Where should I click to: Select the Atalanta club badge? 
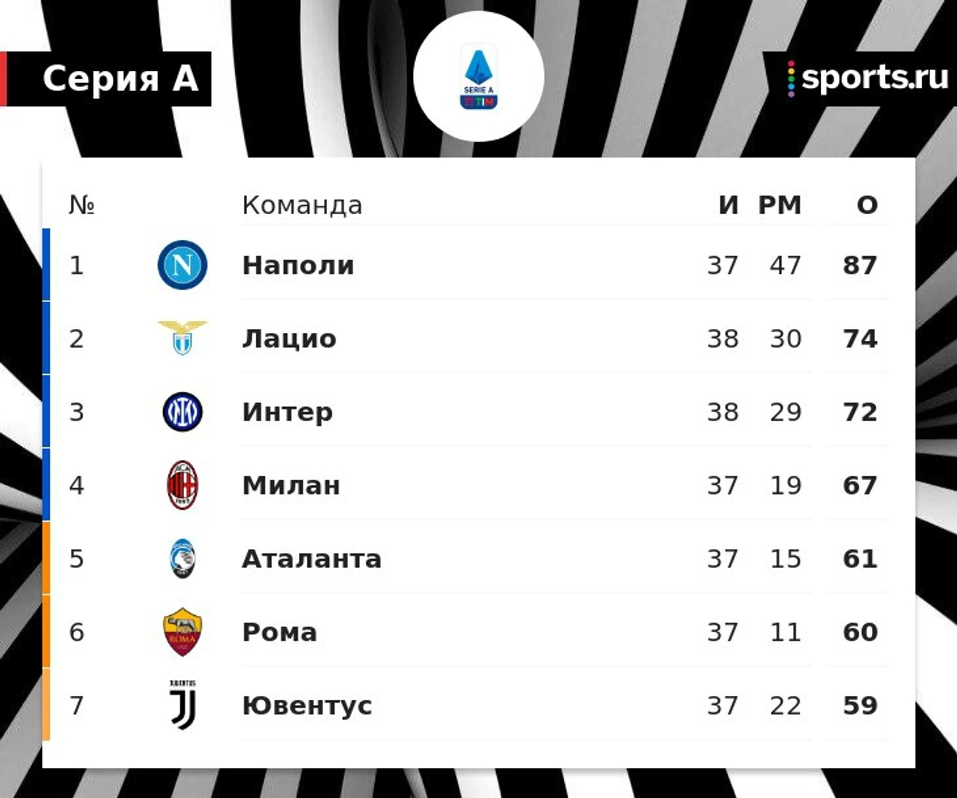click(x=182, y=559)
